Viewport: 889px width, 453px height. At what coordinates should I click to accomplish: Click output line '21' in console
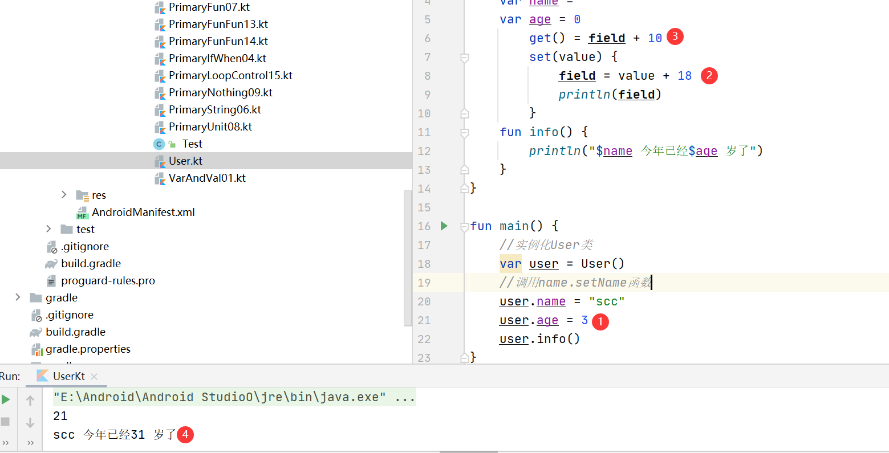point(60,416)
